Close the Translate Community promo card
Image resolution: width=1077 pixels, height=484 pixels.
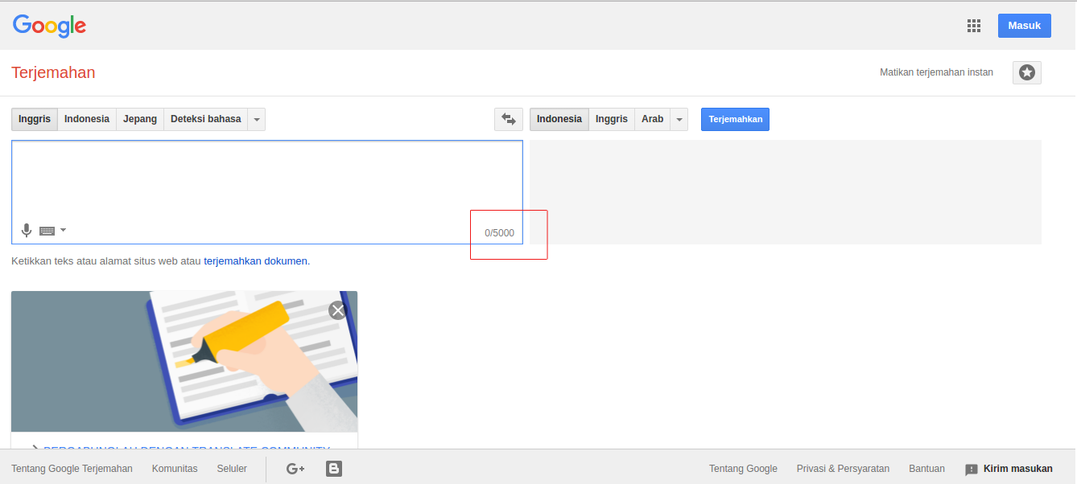(337, 310)
